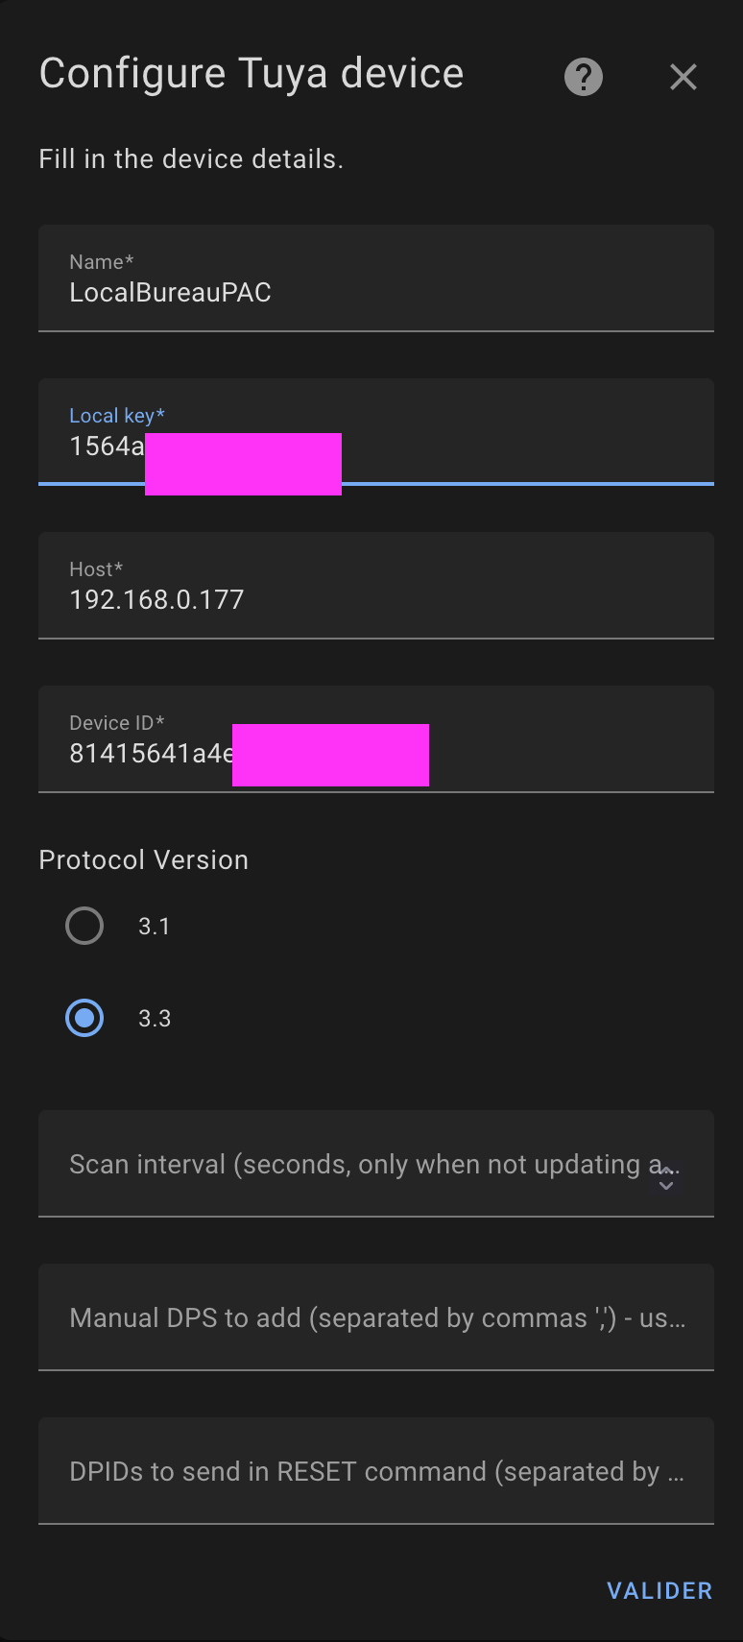
Task: Focus the DPIDs to send in RESET field
Action: click(375, 1471)
